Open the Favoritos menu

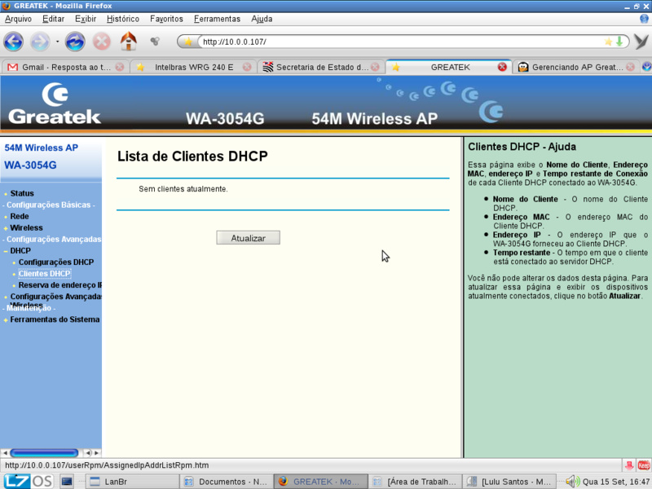tap(166, 19)
